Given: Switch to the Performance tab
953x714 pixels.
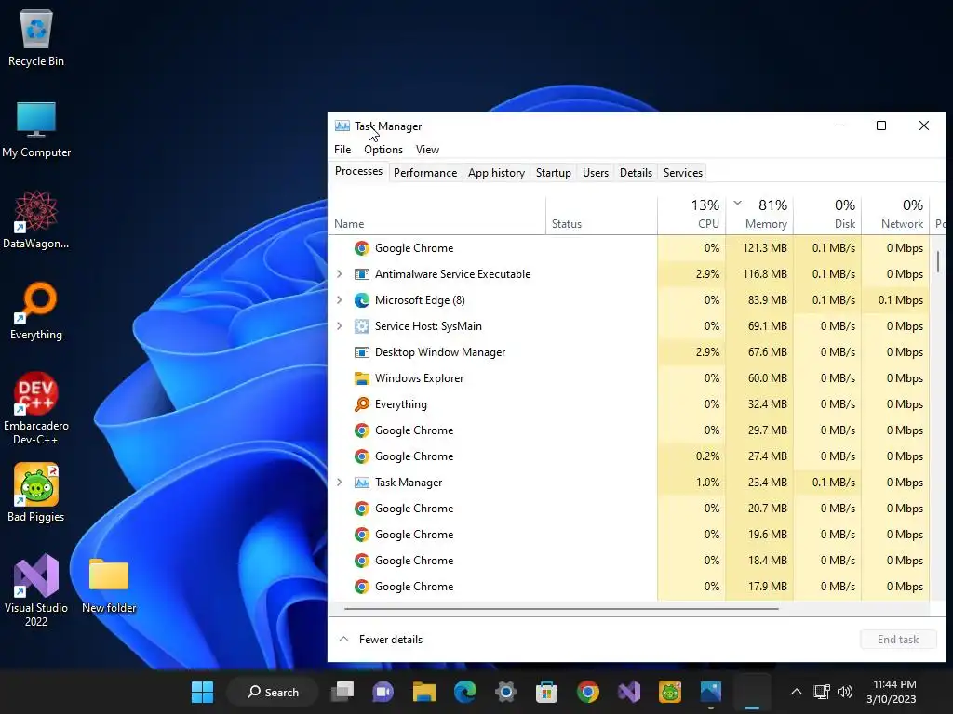Looking at the screenshot, I should [x=424, y=173].
